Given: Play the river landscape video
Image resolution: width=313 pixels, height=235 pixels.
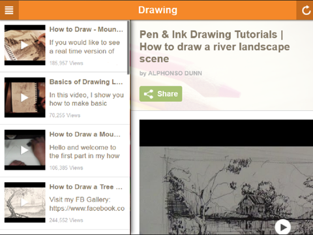Looking at the screenshot, I should point(282,227).
